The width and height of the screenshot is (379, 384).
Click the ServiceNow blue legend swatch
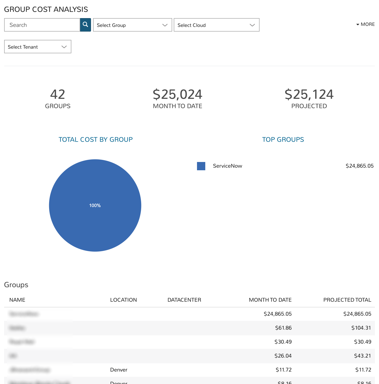[201, 166]
